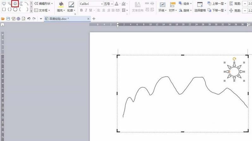The image size is (252, 141).
Task: Click Send Backward (下移一层)
Action: pyautogui.click(x=217, y=10)
